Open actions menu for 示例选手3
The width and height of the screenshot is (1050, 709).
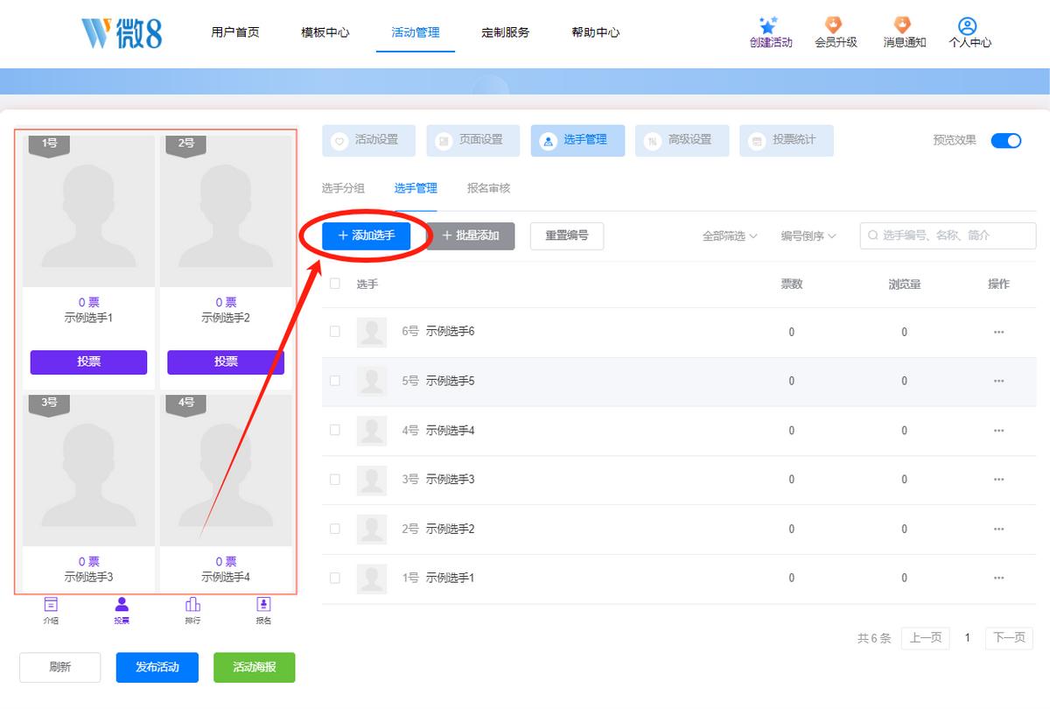[x=998, y=480]
